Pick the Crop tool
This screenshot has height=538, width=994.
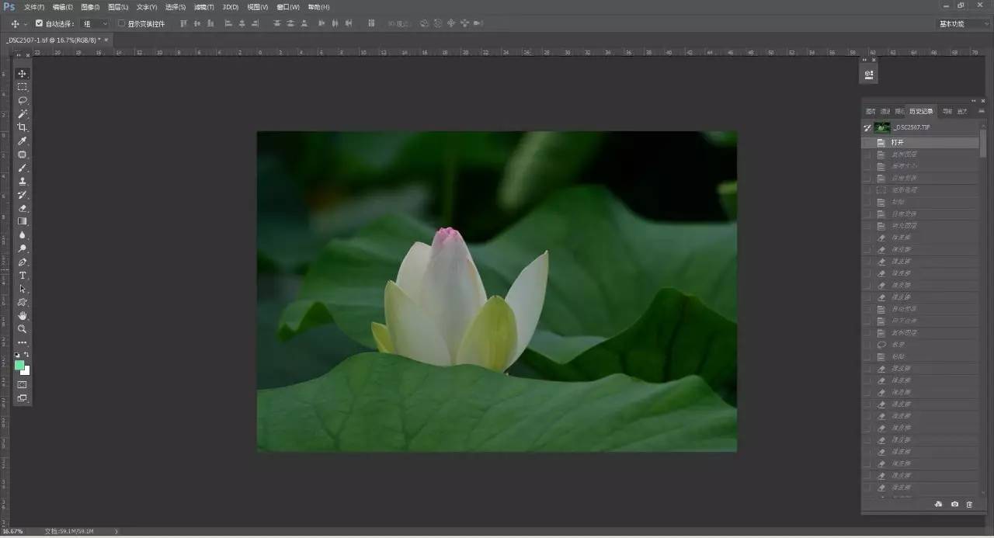23,127
